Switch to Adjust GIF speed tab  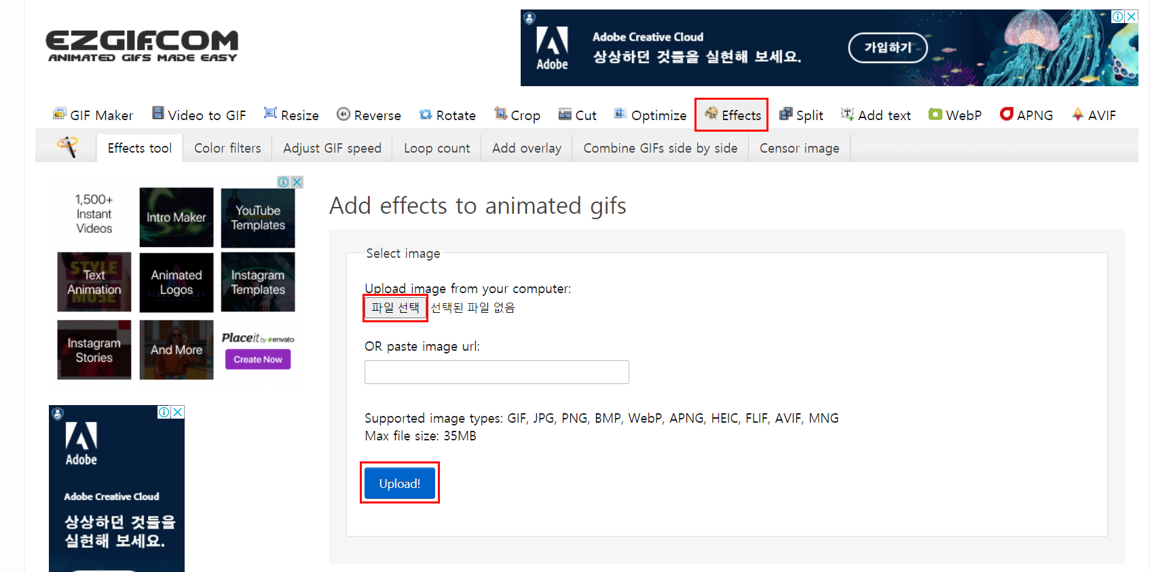click(332, 148)
